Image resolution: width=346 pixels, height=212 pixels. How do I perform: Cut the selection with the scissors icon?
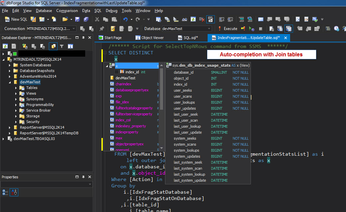(x=97, y=19)
